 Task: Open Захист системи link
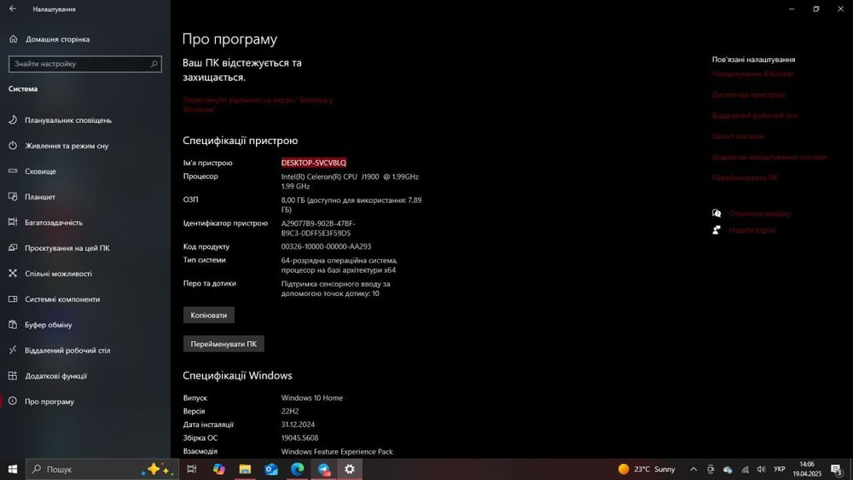click(x=738, y=136)
